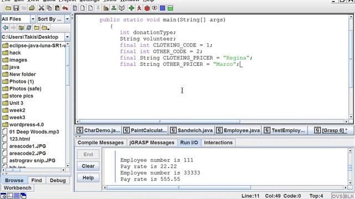Click the blue square toolbar icon
Viewport: 355px width, 199px height.
click(163, 8)
